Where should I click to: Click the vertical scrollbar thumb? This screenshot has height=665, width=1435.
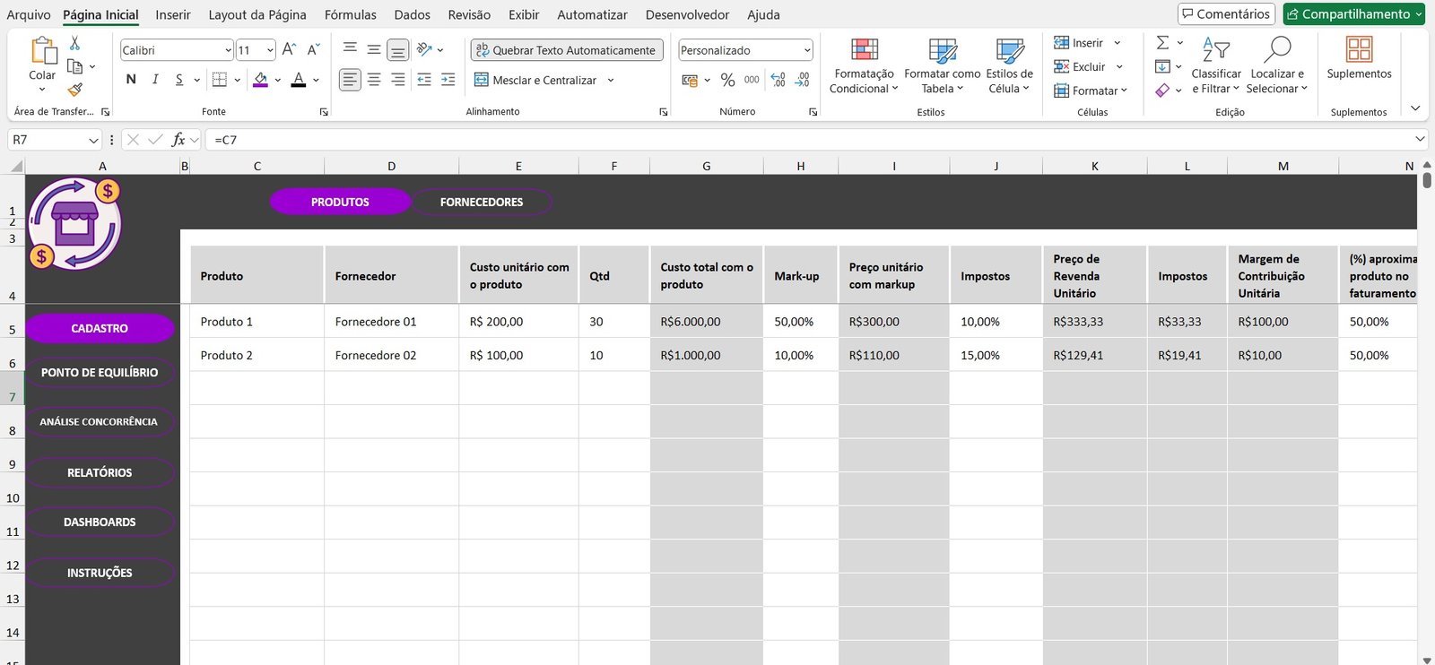point(1426,180)
